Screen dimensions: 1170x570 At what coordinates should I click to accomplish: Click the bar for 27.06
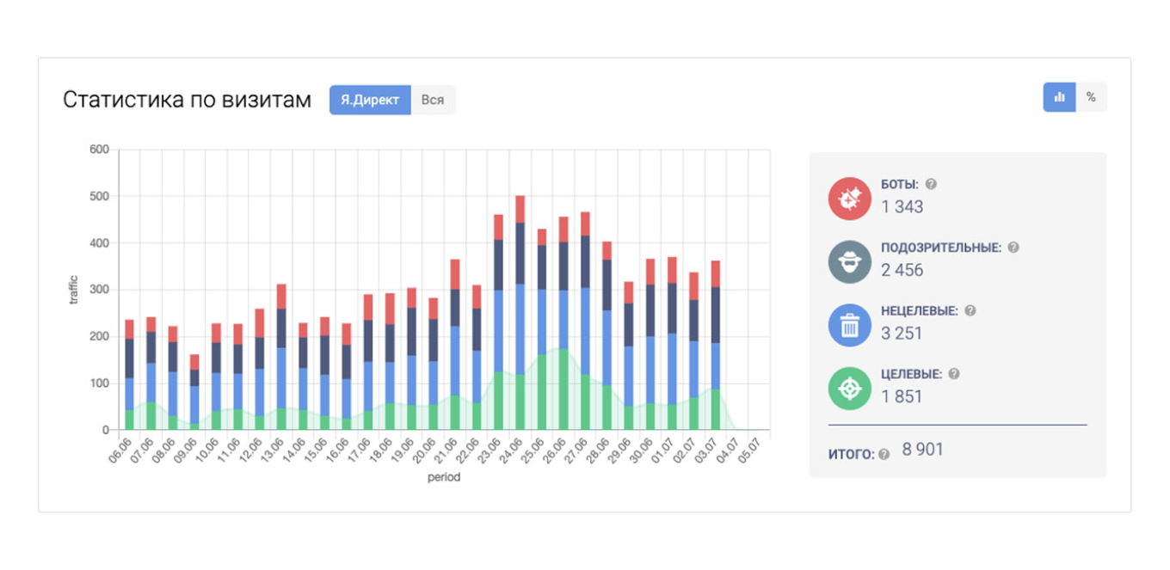pos(585,321)
